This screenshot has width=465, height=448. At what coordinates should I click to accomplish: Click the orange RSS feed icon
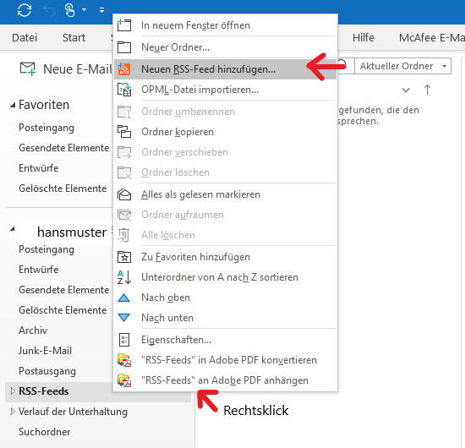click(x=124, y=69)
